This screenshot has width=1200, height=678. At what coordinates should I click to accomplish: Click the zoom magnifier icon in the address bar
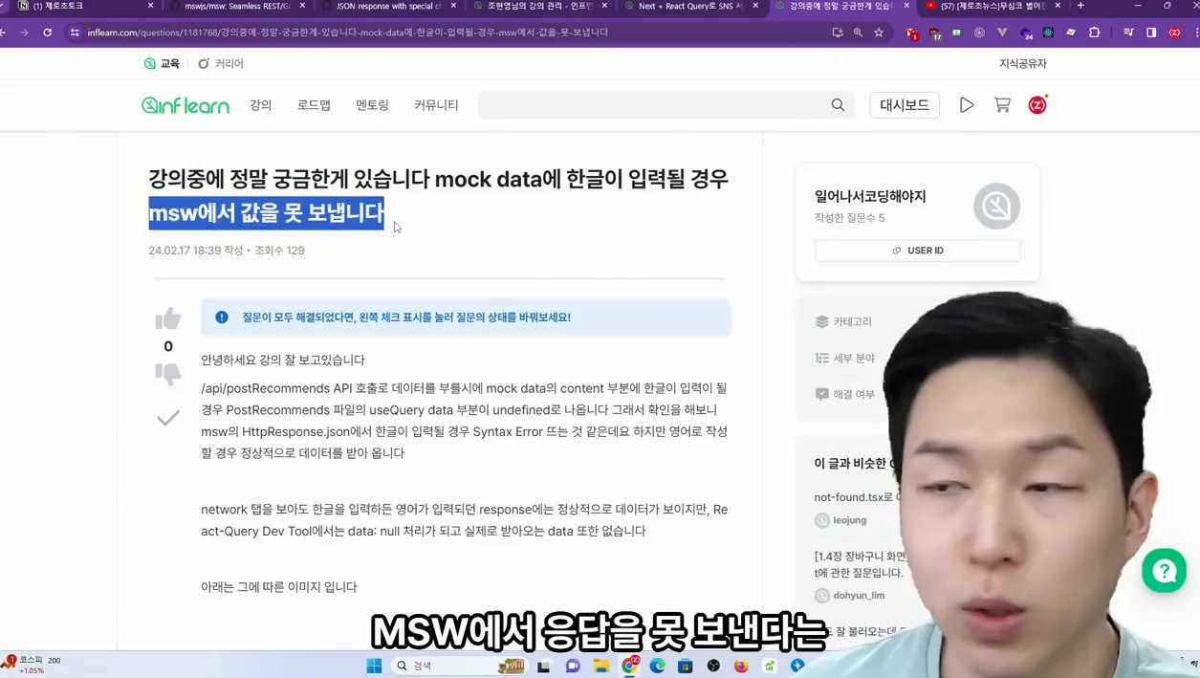click(x=858, y=33)
